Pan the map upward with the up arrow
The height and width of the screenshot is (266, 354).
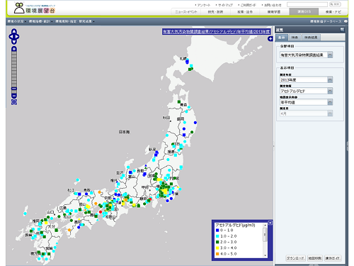click(x=14, y=31)
